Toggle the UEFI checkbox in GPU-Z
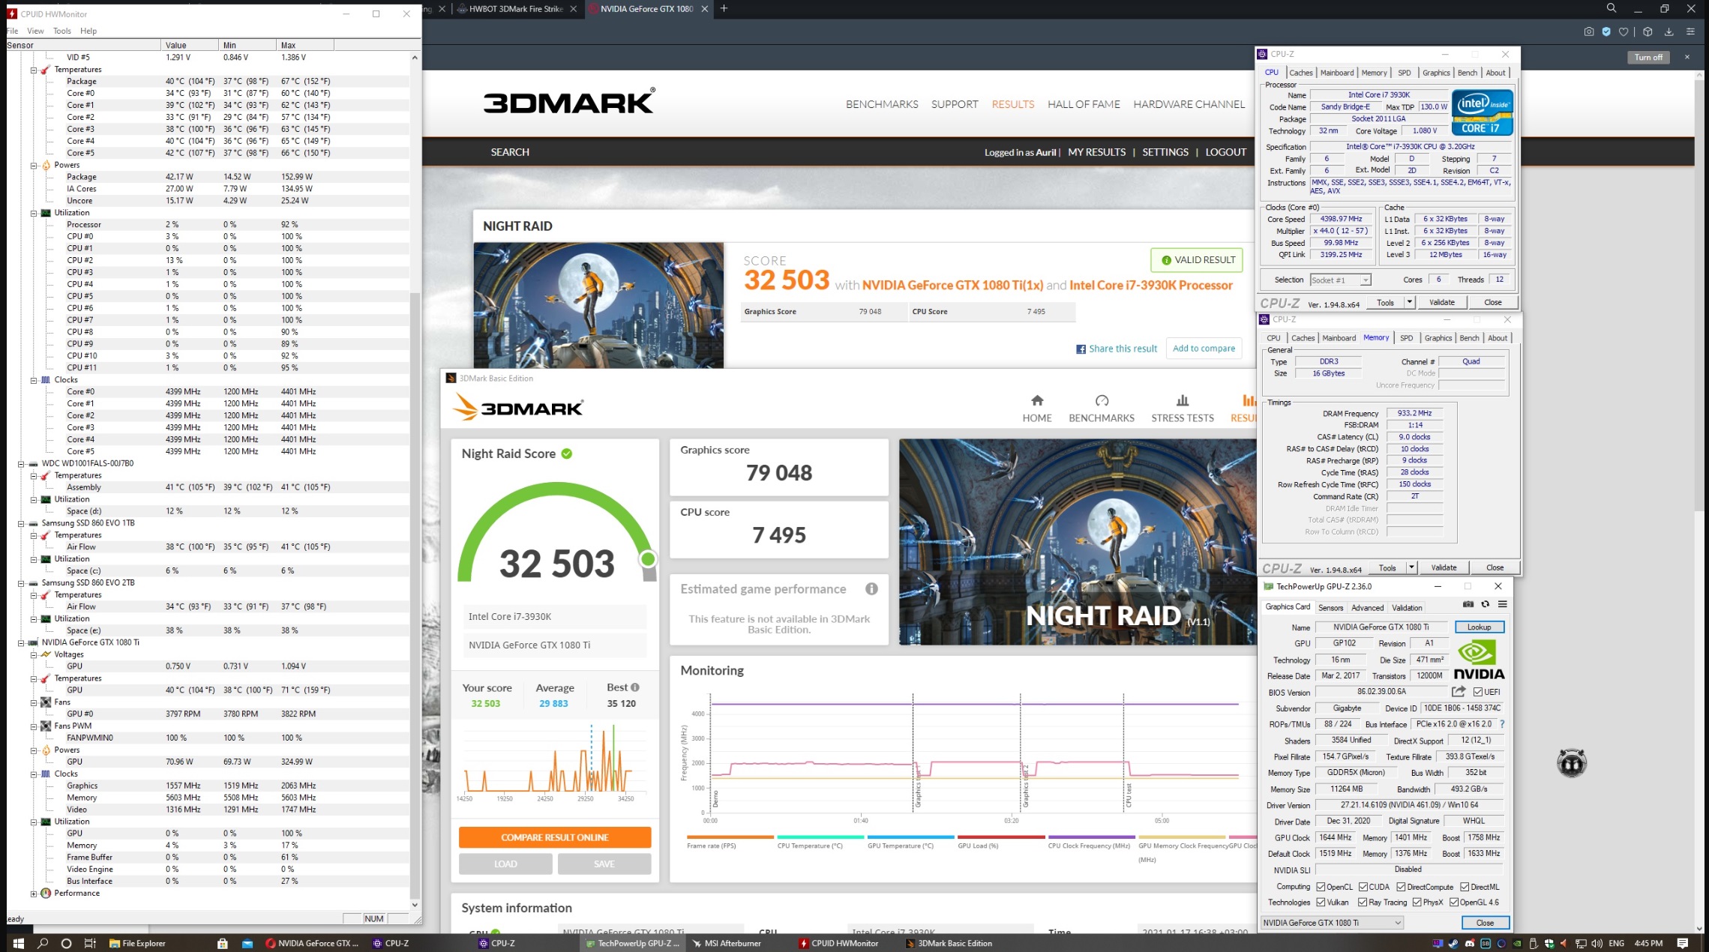This screenshot has height=952, width=1709. pyautogui.click(x=1477, y=692)
